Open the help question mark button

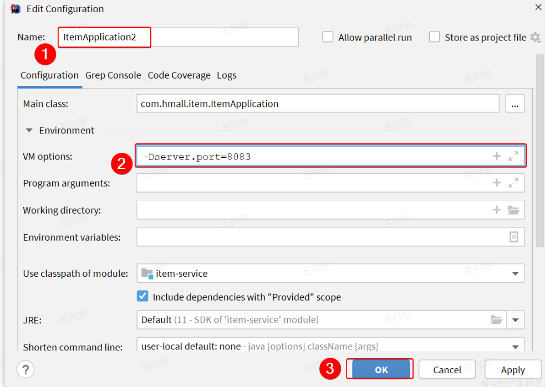tap(26, 369)
